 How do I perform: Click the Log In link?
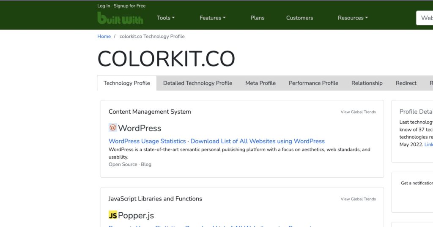coord(104,6)
